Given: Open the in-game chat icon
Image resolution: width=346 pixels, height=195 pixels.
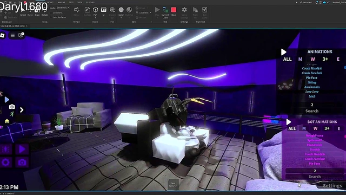Looking at the screenshot, I should pos(21,35).
